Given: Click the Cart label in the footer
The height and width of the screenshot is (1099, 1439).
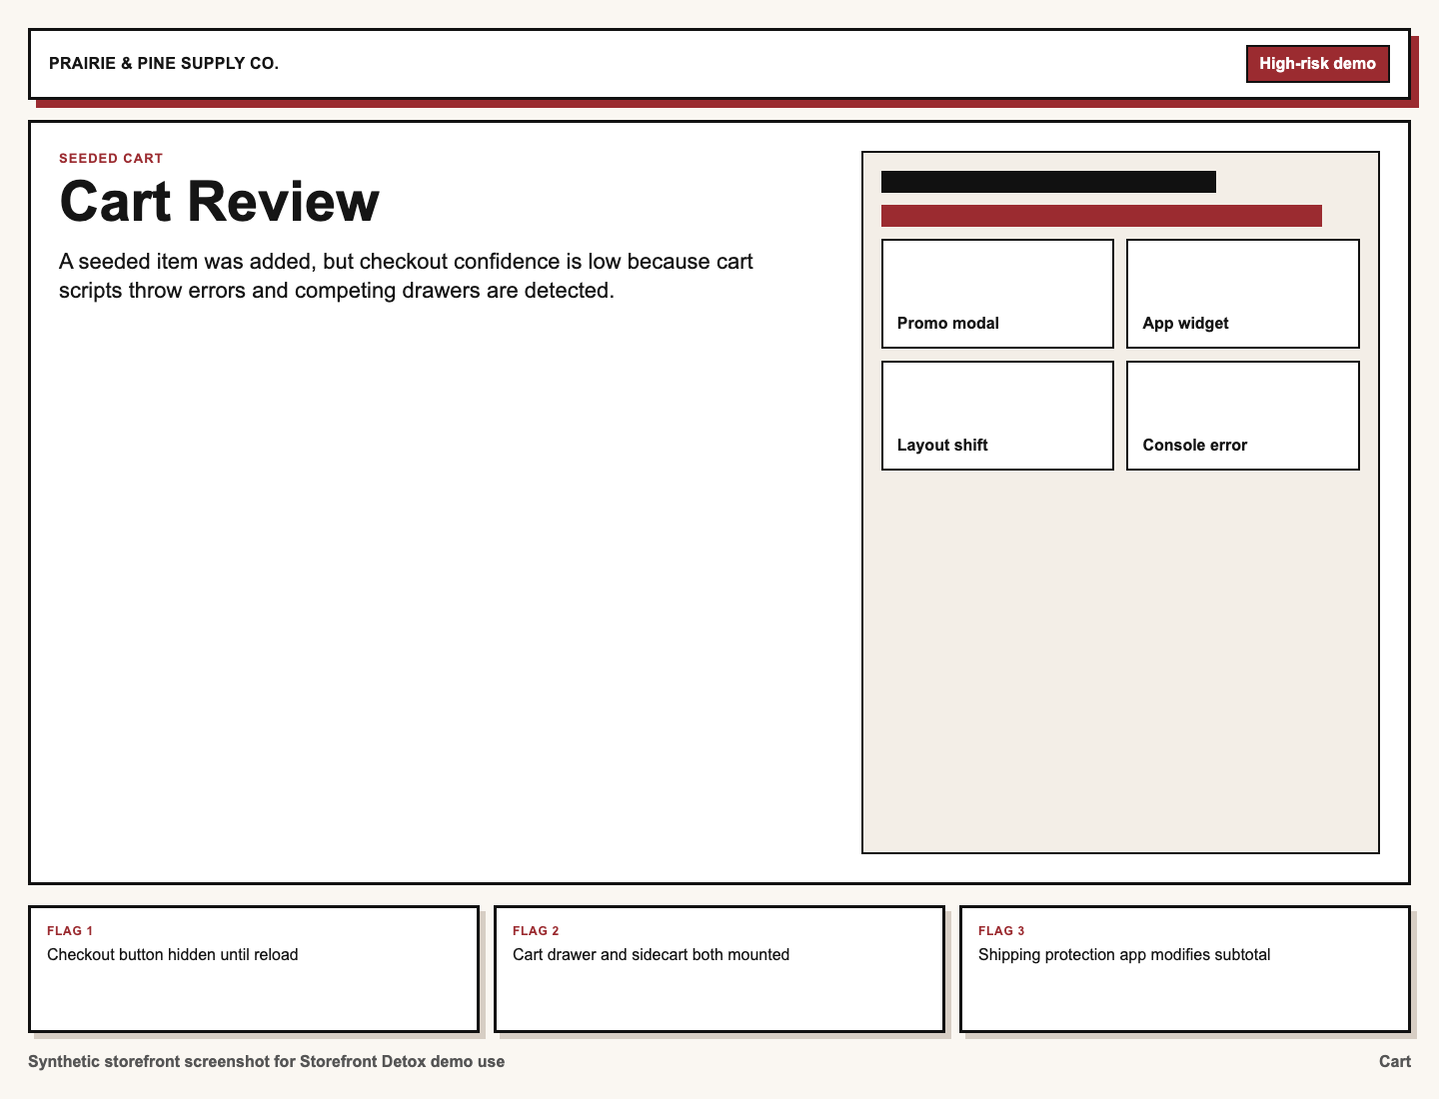Looking at the screenshot, I should pyautogui.click(x=1395, y=1062).
